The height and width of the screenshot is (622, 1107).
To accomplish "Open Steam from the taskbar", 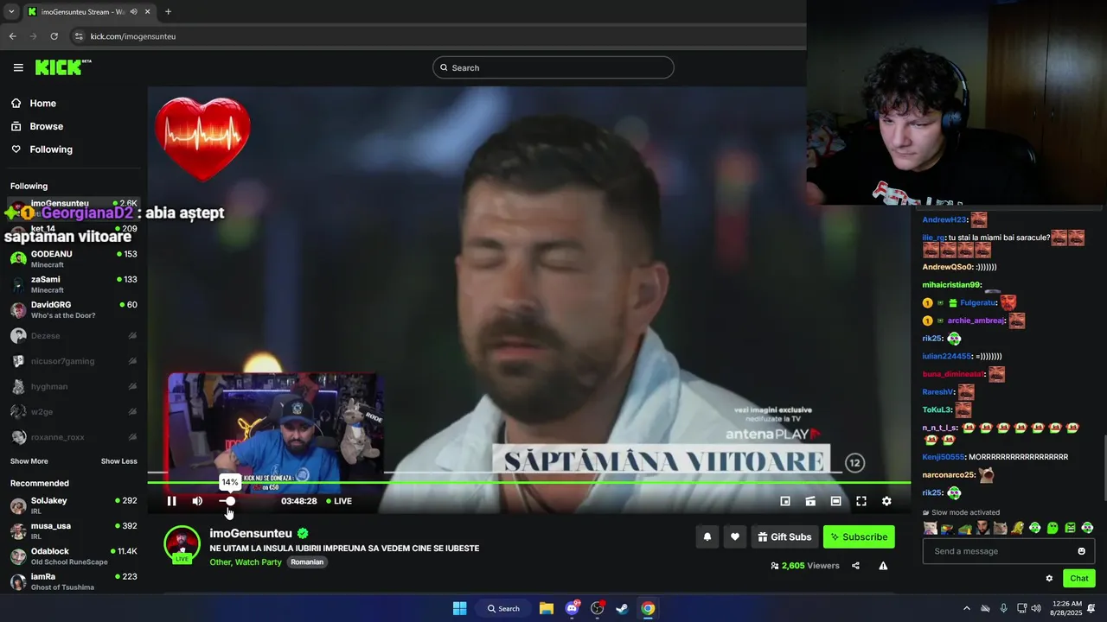I will click(622, 608).
